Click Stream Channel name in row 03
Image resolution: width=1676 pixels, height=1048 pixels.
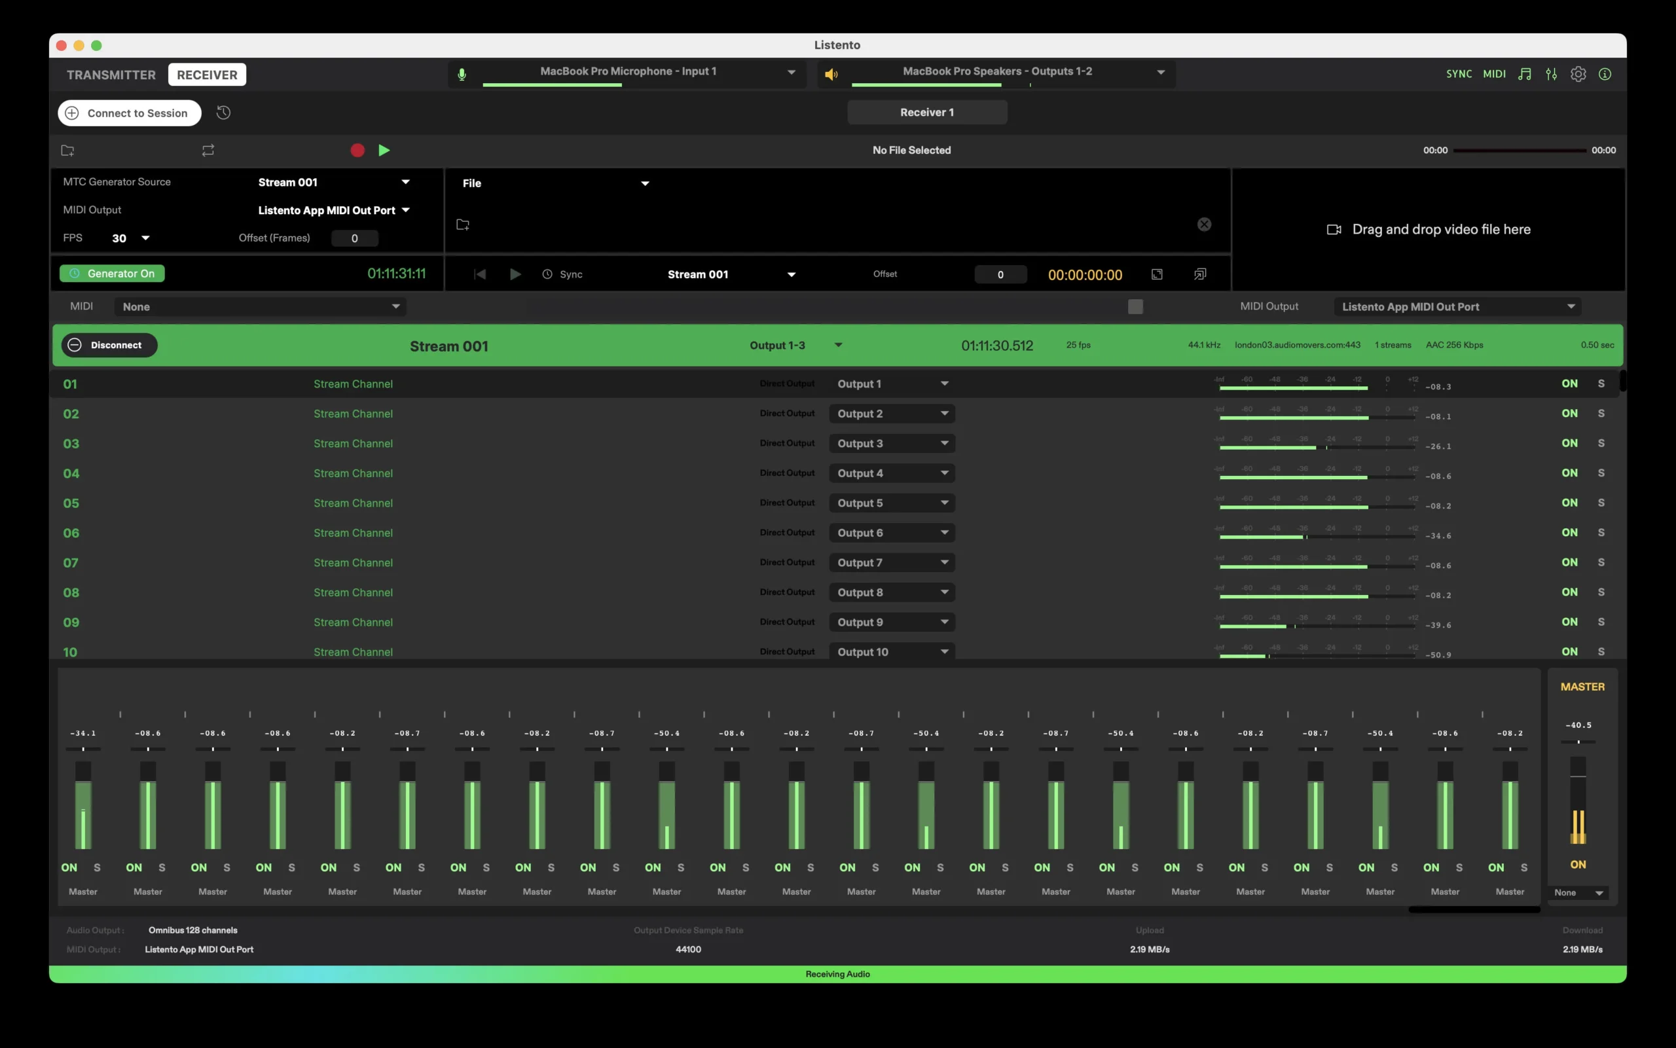tap(353, 444)
